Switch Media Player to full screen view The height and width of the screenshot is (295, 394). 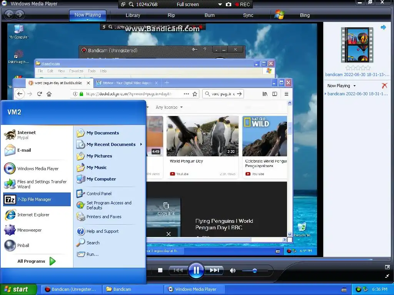coord(387,267)
